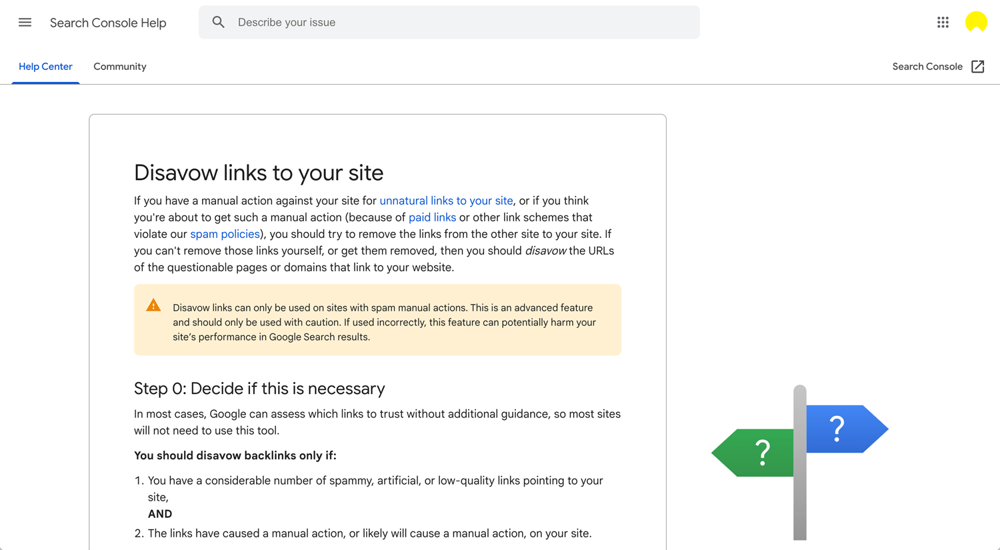
Task: Focus the Describe your issue search field
Action: pyautogui.click(x=449, y=22)
